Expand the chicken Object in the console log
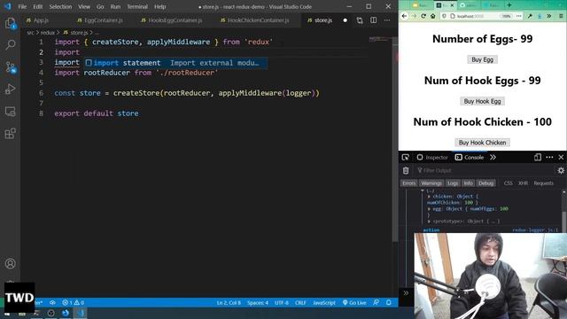This screenshot has width=567, height=319. (x=429, y=197)
